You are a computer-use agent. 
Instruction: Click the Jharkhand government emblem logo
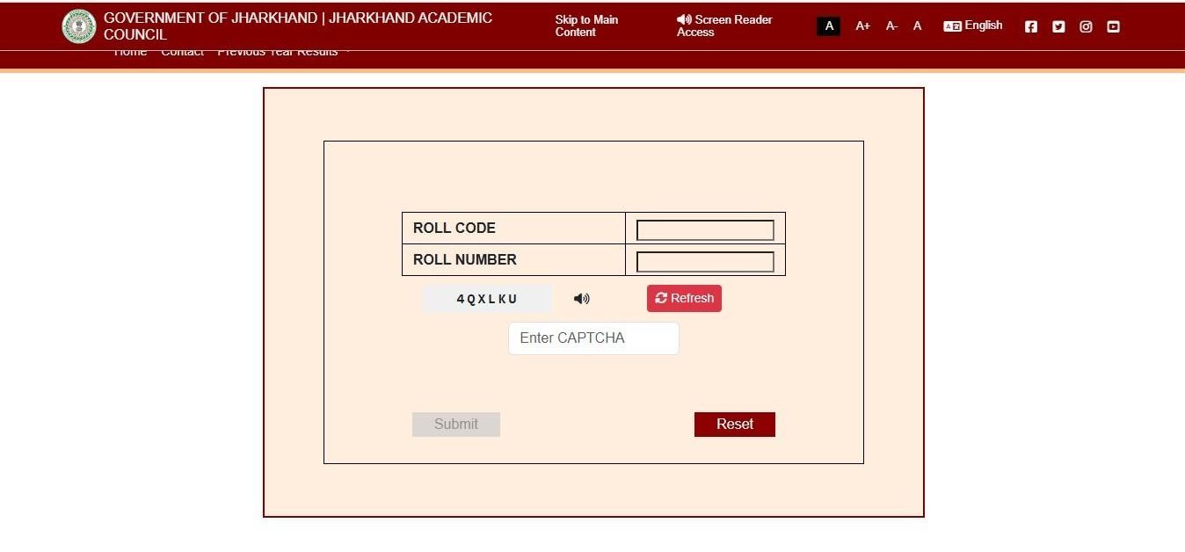[x=79, y=26]
